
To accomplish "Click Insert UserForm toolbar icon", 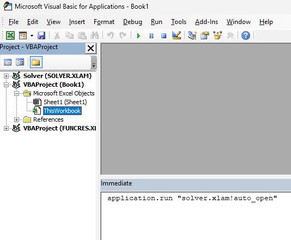I will pyautogui.click(x=23, y=35).
